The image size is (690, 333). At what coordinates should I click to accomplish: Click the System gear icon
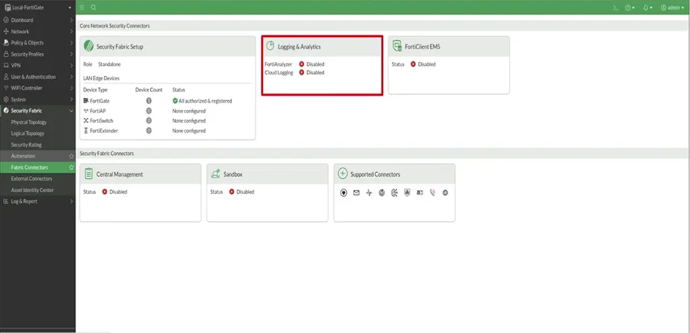(6, 99)
